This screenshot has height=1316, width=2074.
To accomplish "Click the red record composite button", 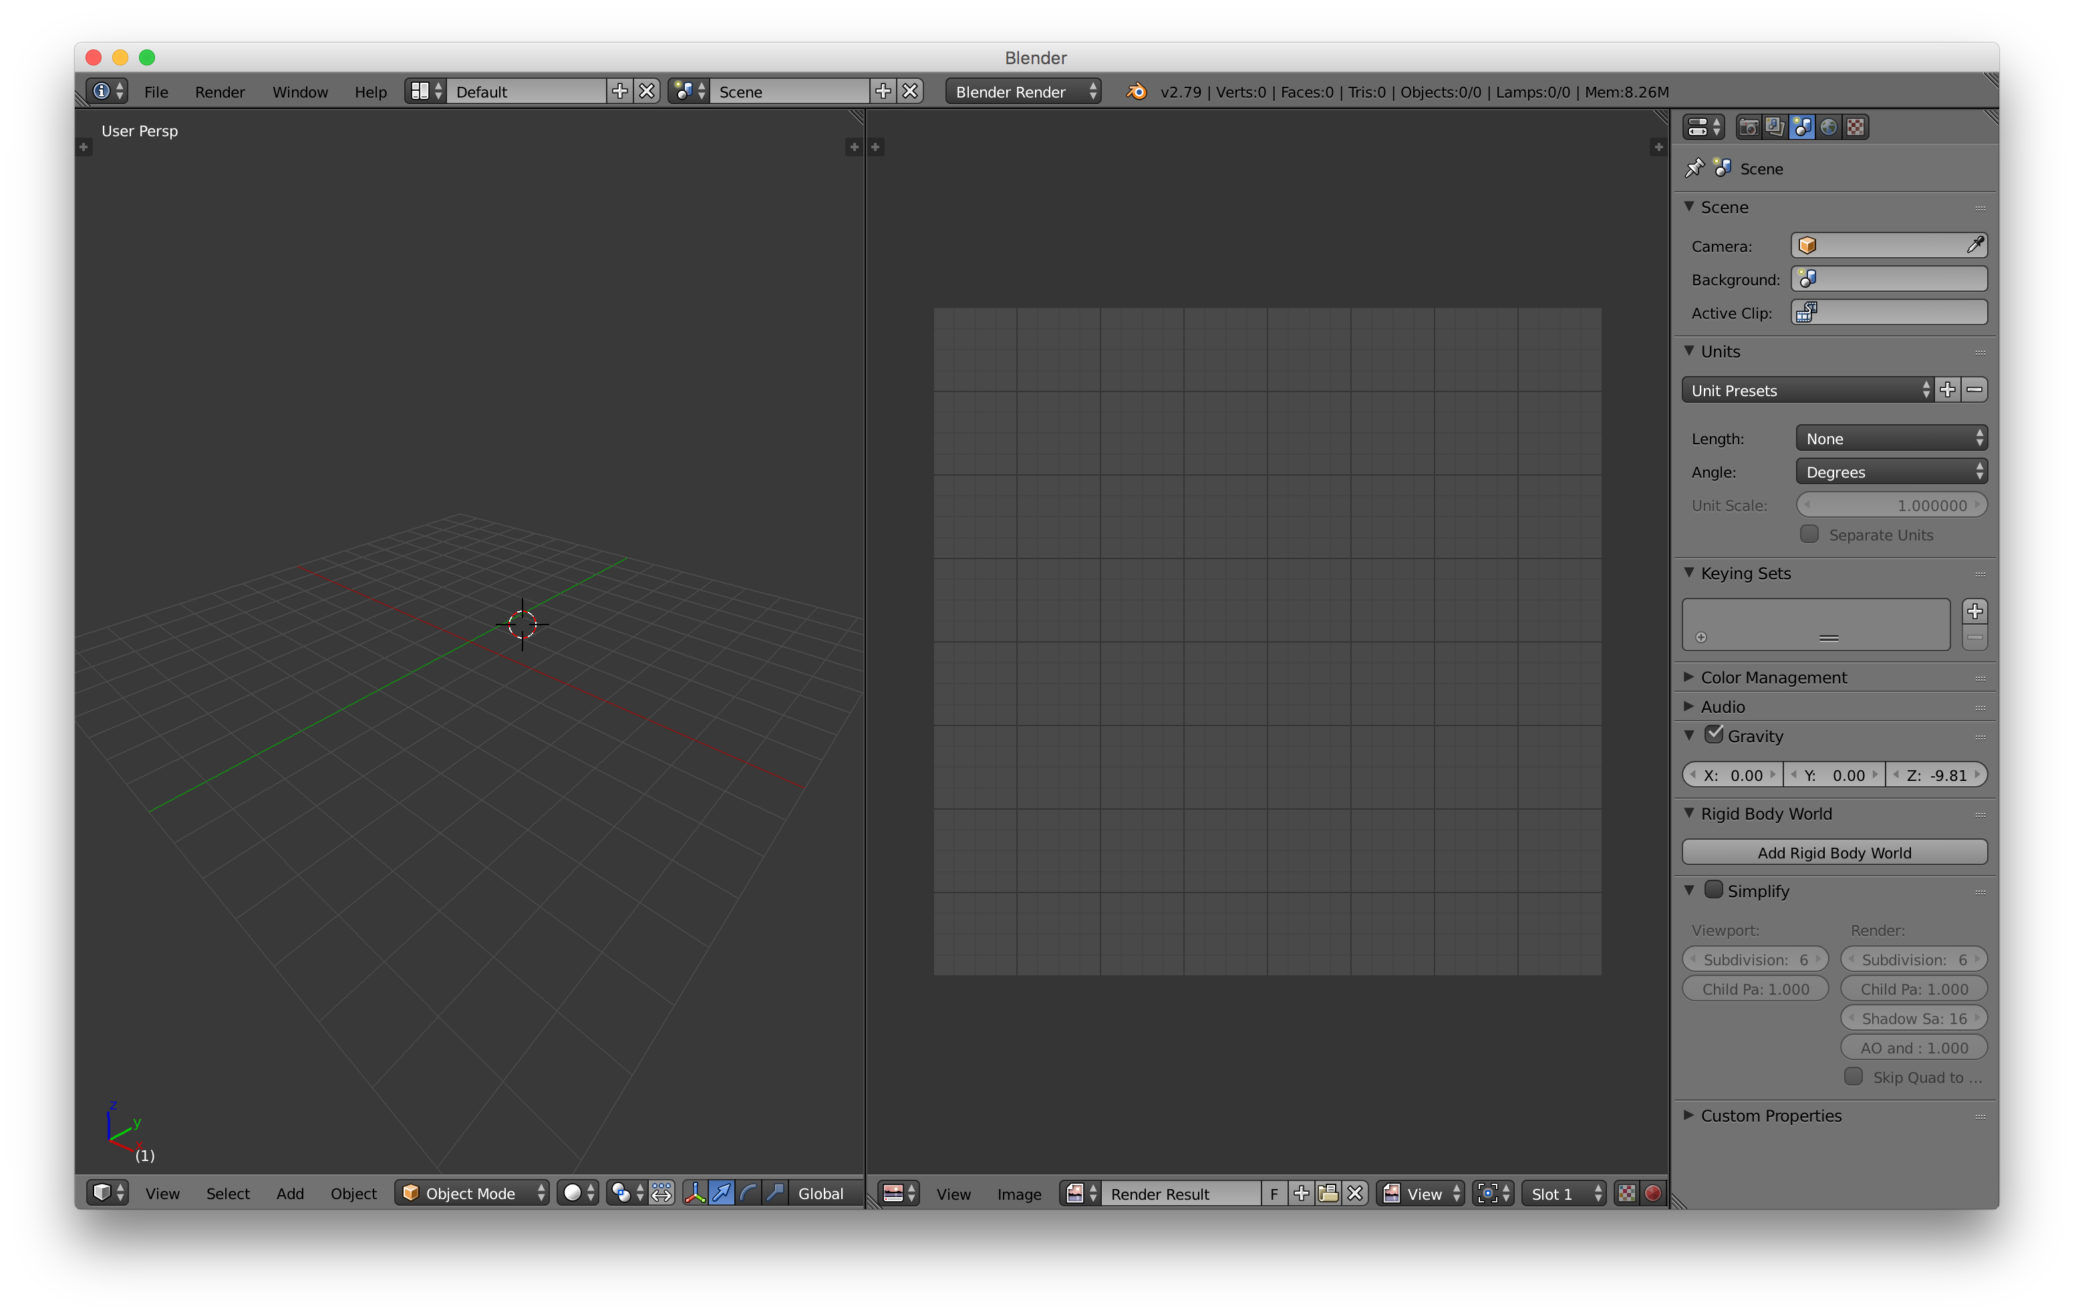I will [x=1653, y=1193].
